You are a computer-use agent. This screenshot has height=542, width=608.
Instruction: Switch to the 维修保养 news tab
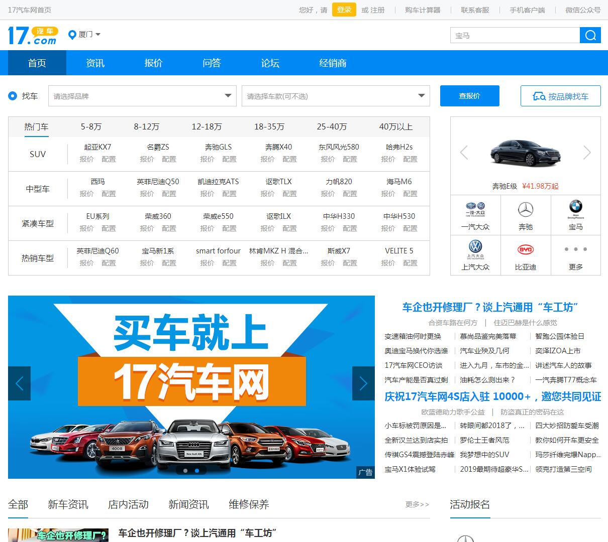point(249,504)
